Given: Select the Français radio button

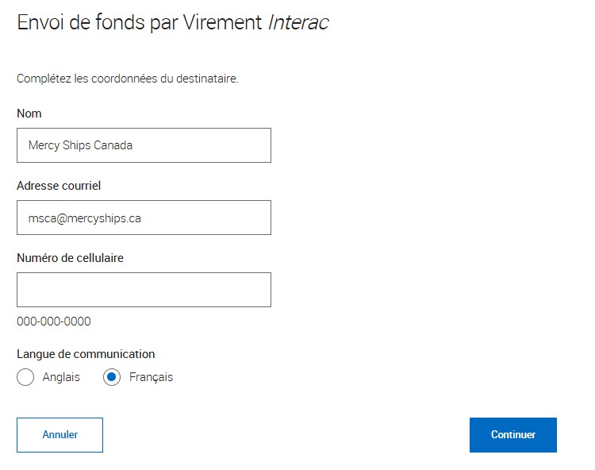Looking at the screenshot, I should (x=112, y=377).
